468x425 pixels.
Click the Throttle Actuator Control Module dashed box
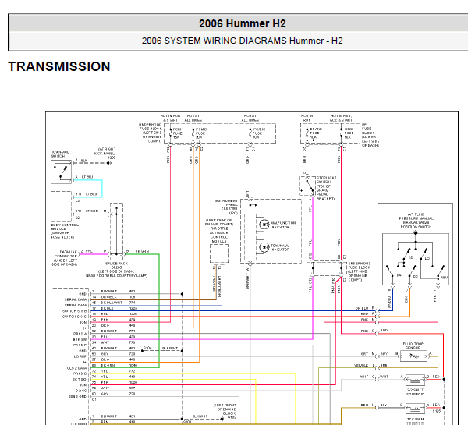coord(219,253)
